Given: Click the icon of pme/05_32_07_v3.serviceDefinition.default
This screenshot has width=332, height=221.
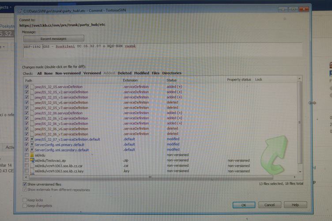Looking at the screenshot, I should point(32,139).
